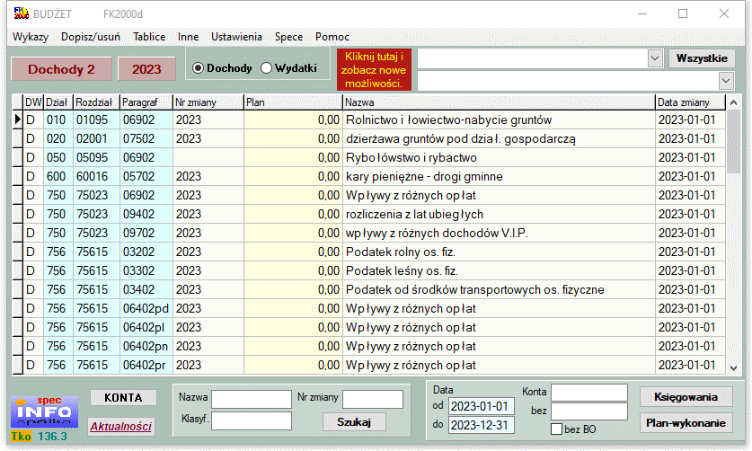Select cell 'dzierżawa gruntów pod dział. gospodarczą'
This screenshot has height=451, width=752.
click(x=499, y=138)
